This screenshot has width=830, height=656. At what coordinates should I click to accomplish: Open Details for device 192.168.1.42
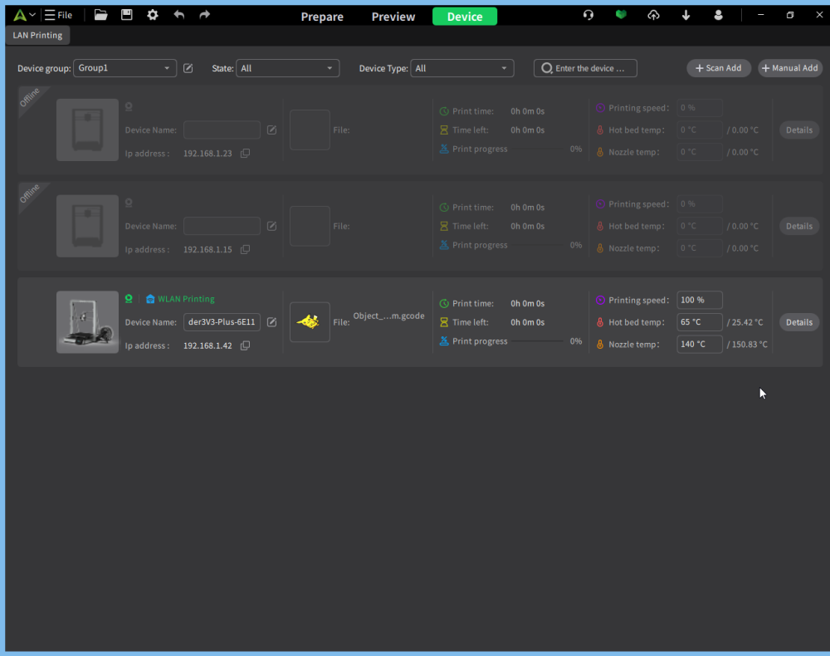coord(798,322)
